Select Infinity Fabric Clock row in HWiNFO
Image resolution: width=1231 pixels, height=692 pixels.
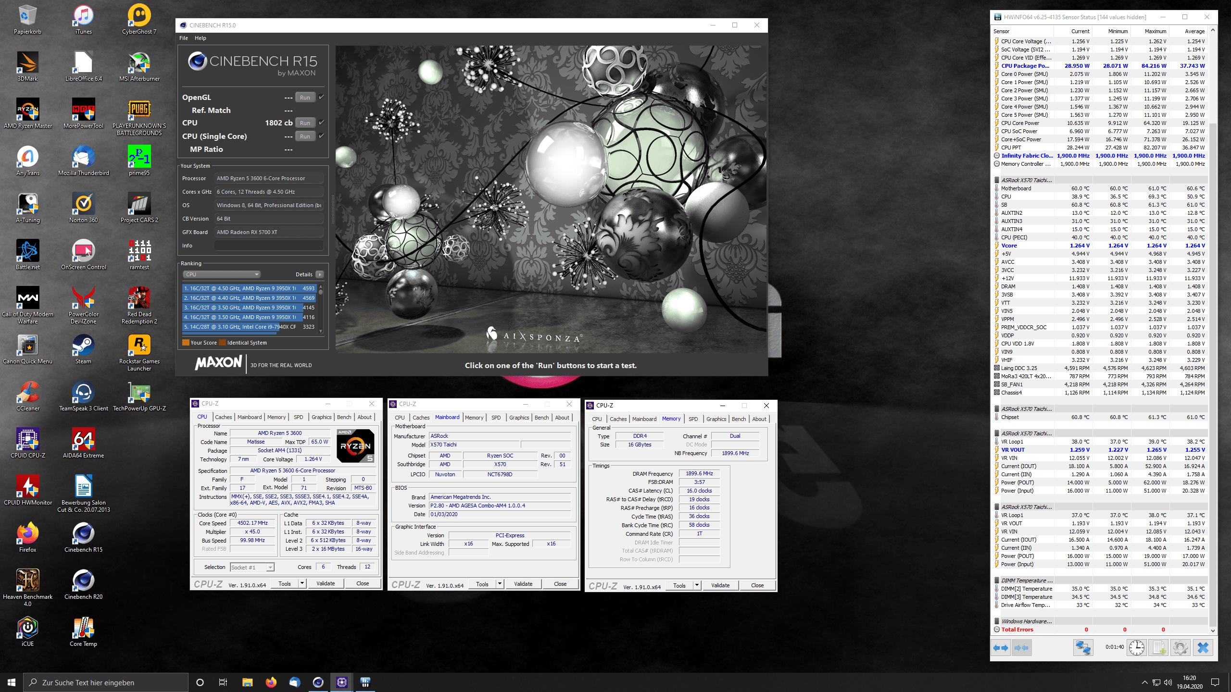coord(1100,156)
